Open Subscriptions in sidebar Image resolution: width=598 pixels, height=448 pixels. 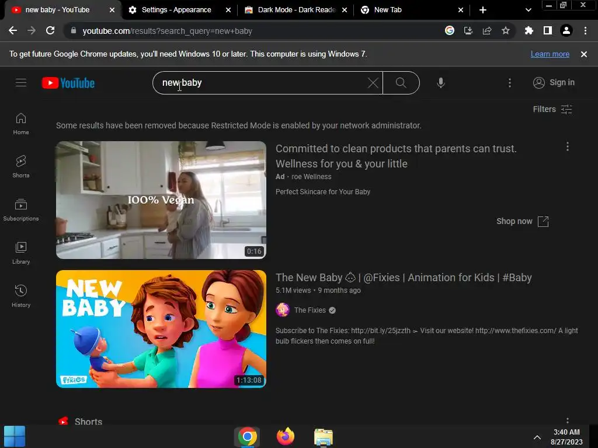pyautogui.click(x=21, y=210)
